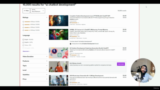This screenshot has width=160, height=90.
Task: Click the Learn more button
Action: tap(121, 64)
